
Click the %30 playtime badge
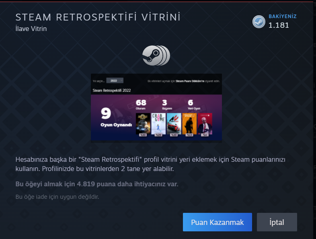pyautogui.click(x=143, y=135)
